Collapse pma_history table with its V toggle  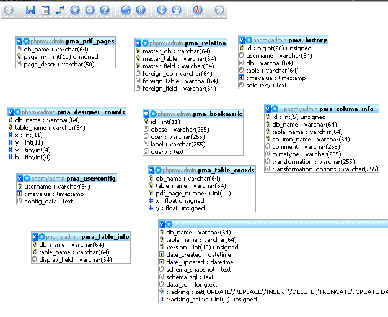pos(242,40)
